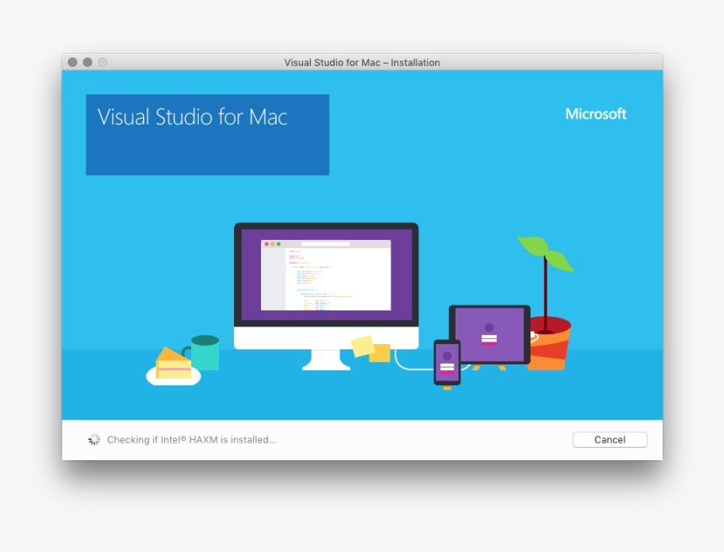The image size is (724, 552).
Task: Click the 'Checking if Intel® HAXM is installed...' text
Action: tap(192, 440)
